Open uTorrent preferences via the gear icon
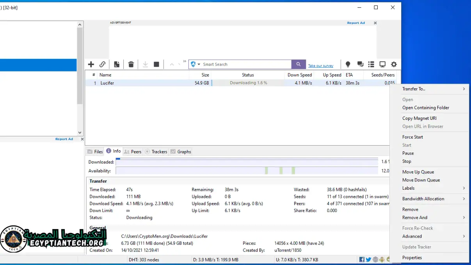Viewport: 471px width, 265px height. pyautogui.click(x=394, y=64)
